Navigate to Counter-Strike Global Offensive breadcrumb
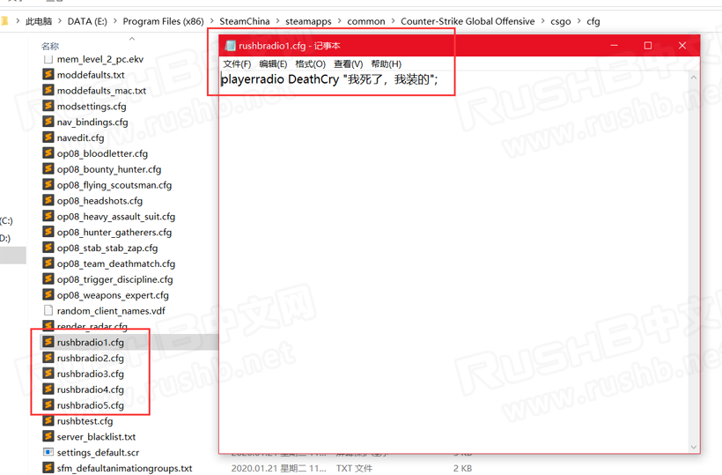 coord(467,21)
